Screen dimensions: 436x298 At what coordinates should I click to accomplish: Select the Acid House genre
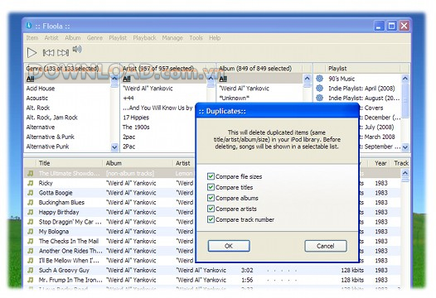click(41, 89)
